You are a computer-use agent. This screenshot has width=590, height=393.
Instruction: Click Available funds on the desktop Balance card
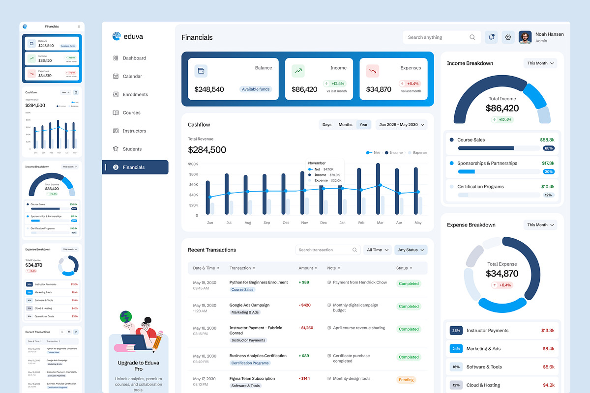(256, 89)
